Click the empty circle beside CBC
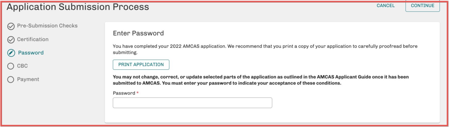 coord(11,66)
